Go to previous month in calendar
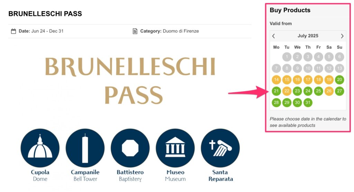Image resolution: width=354 pixels, height=192 pixels. (274, 36)
